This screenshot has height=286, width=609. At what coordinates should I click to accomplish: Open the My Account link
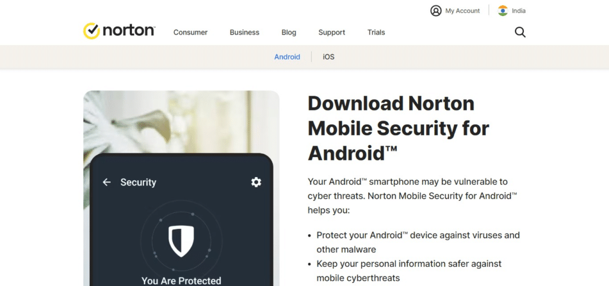[x=462, y=11]
